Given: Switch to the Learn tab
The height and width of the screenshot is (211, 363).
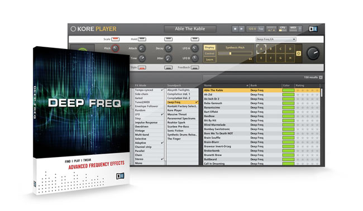Looking at the screenshot, I should [209, 60].
